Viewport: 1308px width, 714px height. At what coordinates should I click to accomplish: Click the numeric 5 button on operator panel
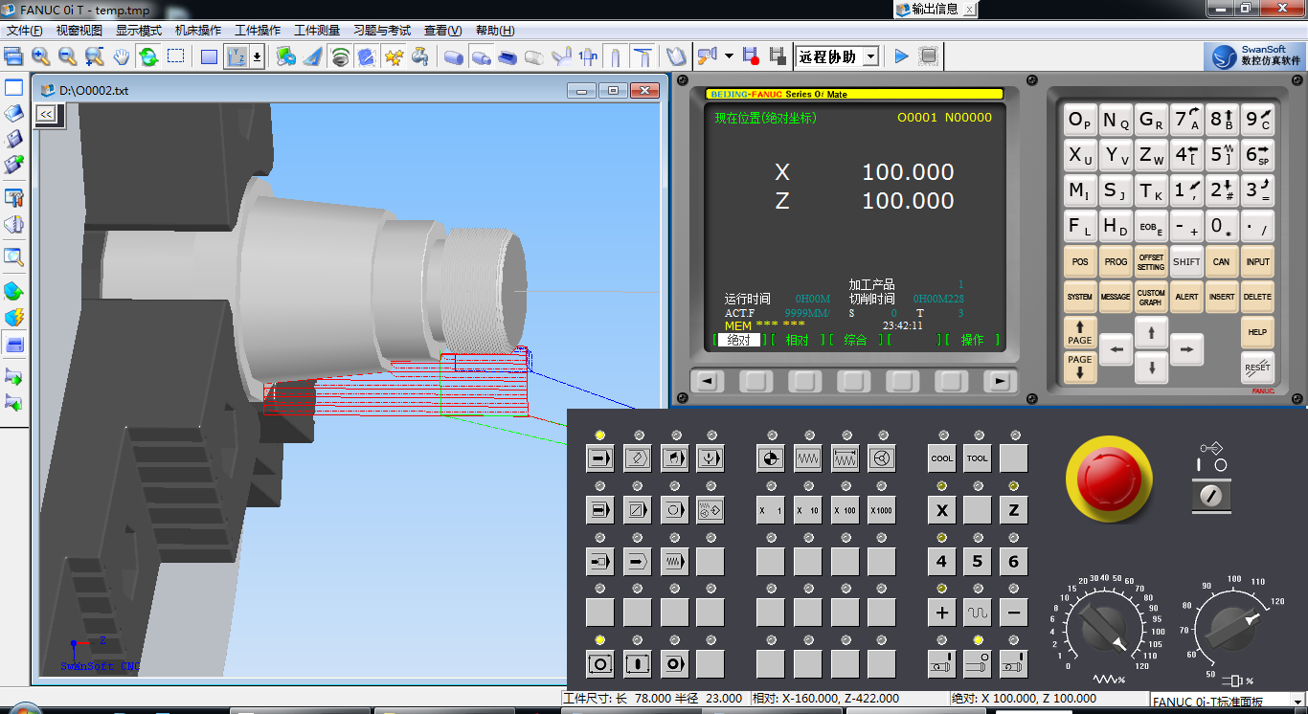(978, 562)
